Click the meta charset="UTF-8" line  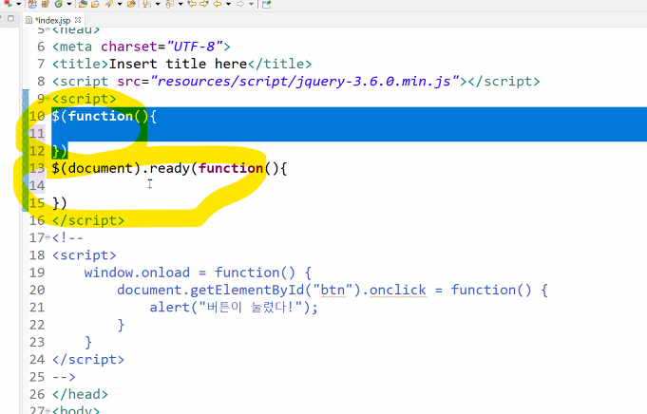tap(142, 47)
